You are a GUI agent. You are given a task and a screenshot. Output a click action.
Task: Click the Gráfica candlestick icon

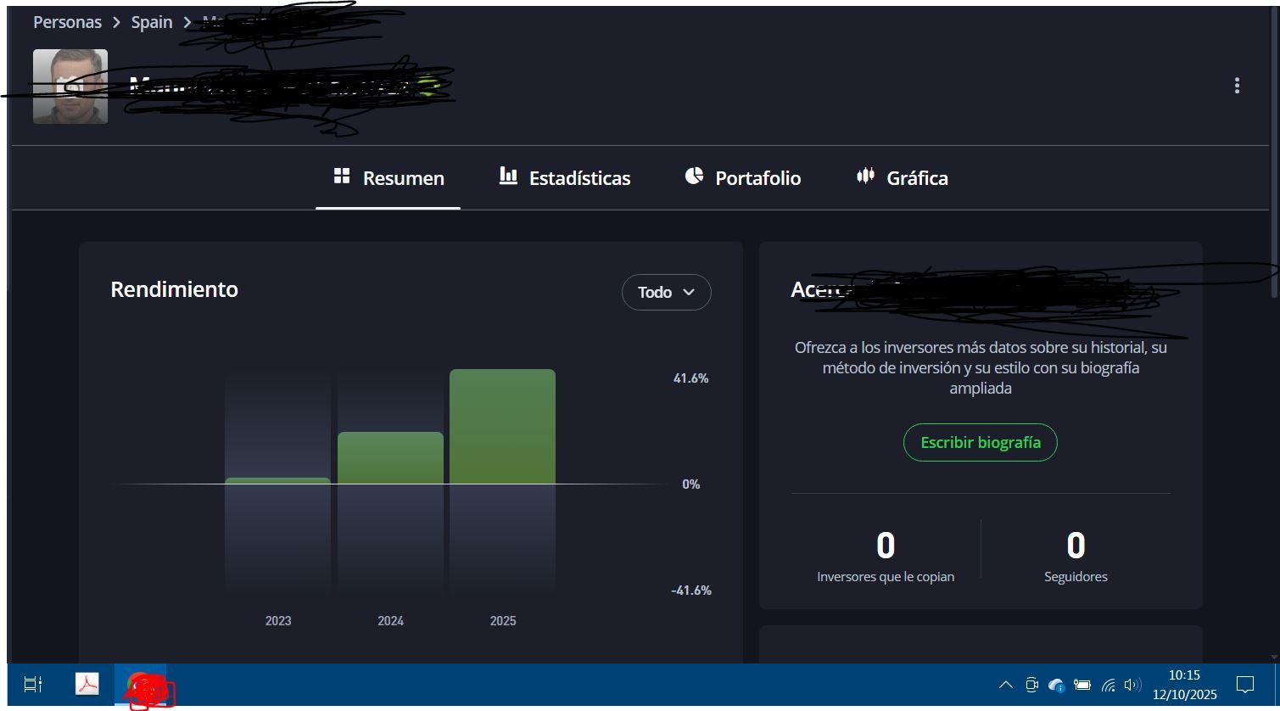865,176
